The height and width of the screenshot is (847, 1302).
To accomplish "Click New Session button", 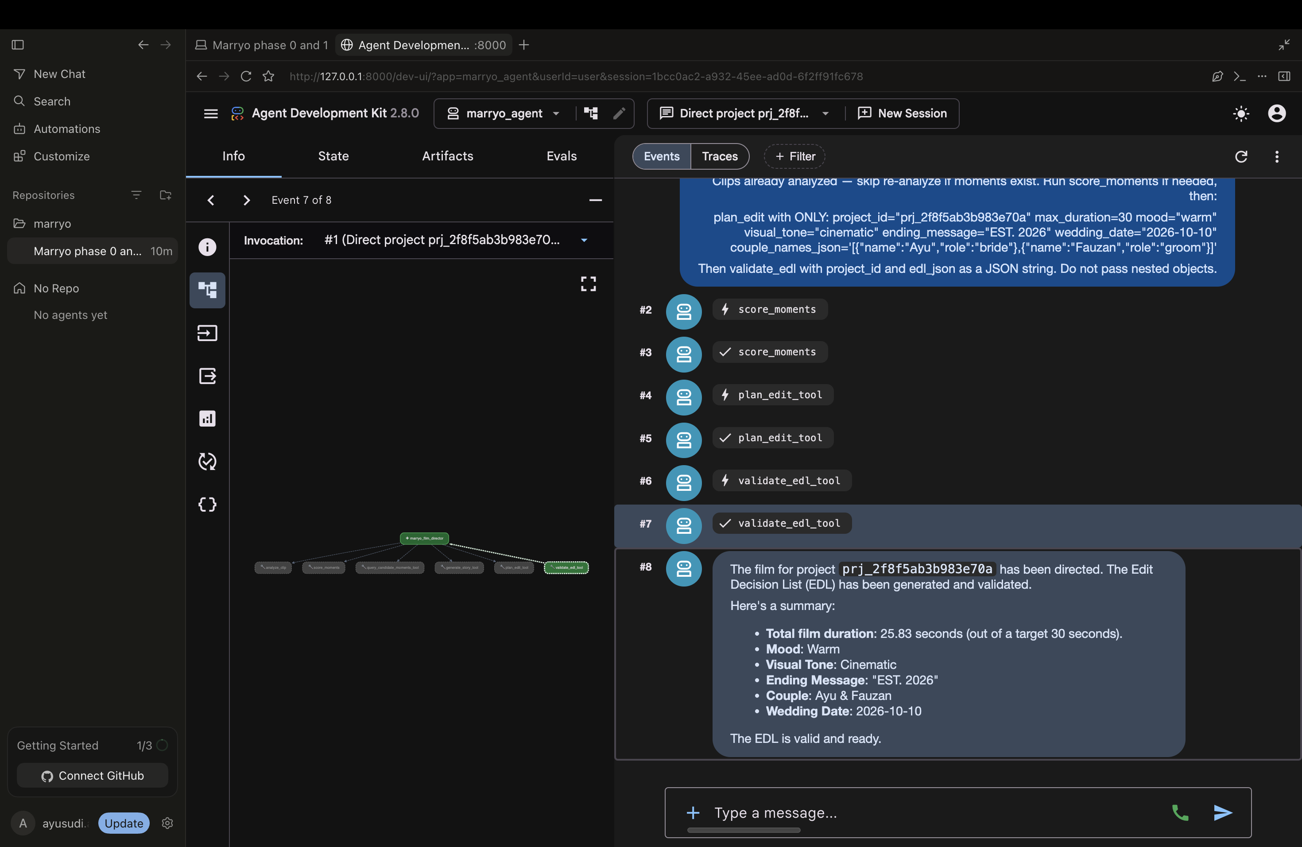I will tap(902, 113).
